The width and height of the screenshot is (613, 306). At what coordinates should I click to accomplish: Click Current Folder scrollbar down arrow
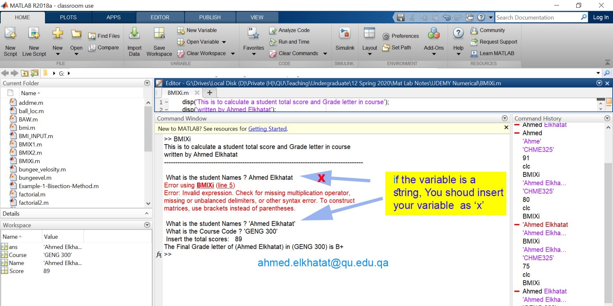[x=148, y=204]
